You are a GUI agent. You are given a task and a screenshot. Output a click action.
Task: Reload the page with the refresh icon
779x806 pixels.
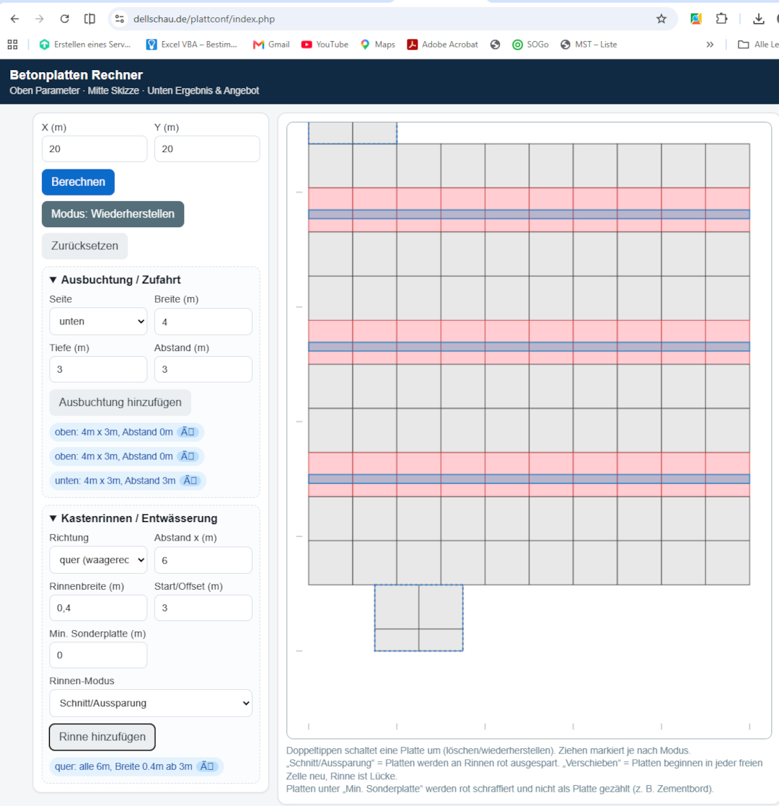point(64,19)
